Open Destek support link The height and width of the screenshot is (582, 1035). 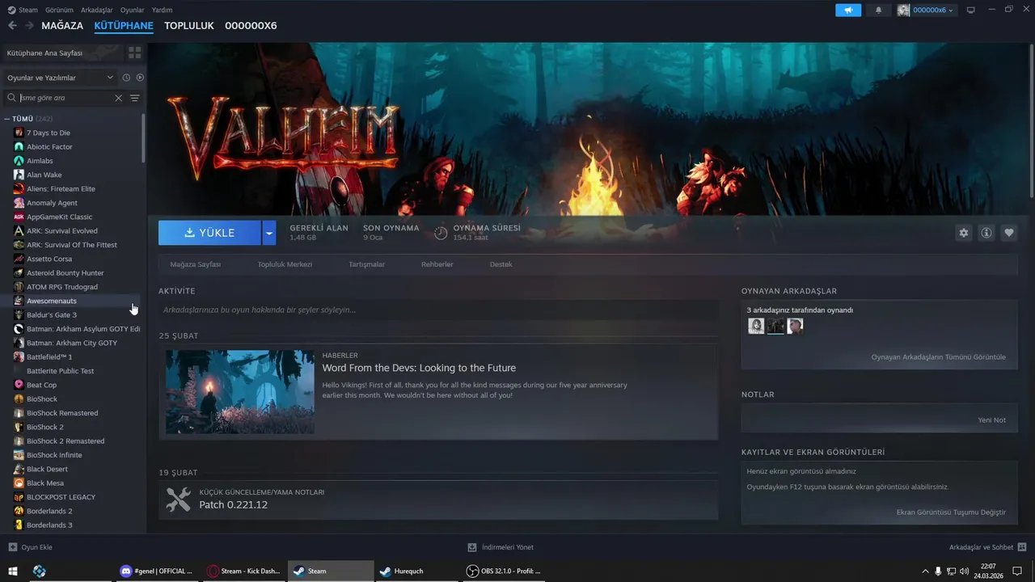[x=501, y=264]
